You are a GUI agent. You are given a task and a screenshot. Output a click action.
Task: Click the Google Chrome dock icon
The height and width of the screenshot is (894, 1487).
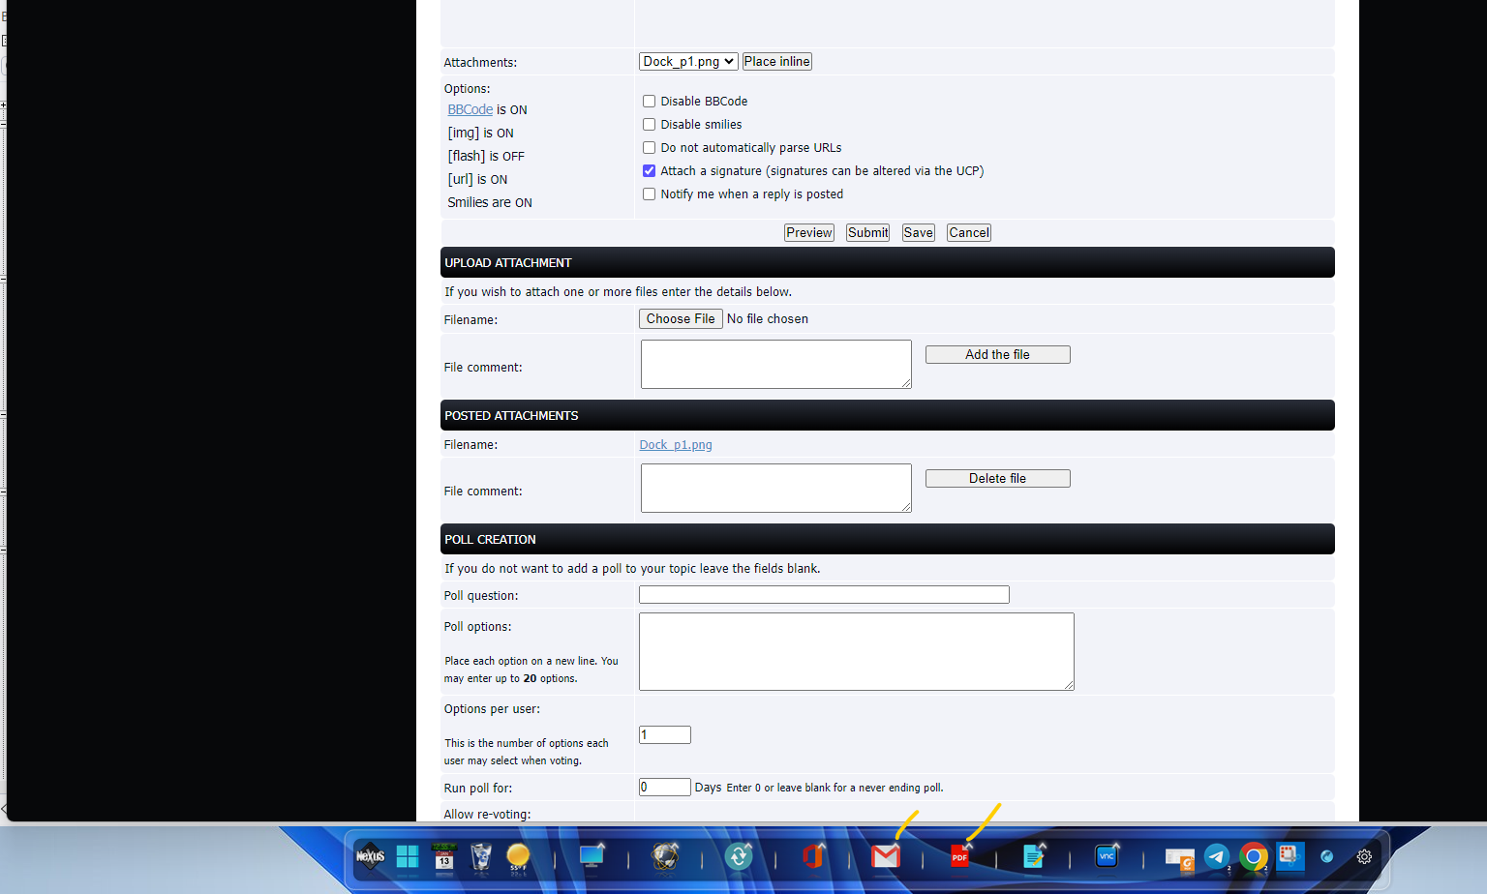tap(1253, 856)
